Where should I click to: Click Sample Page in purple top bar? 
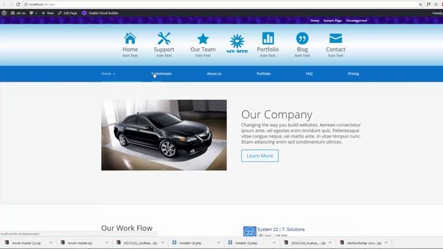[x=332, y=21]
